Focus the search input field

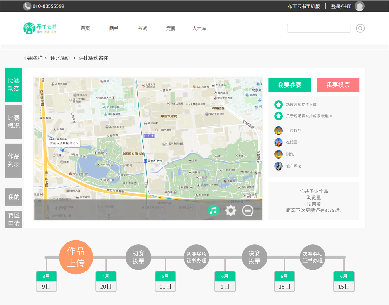pyautogui.click(x=318, y=28)
